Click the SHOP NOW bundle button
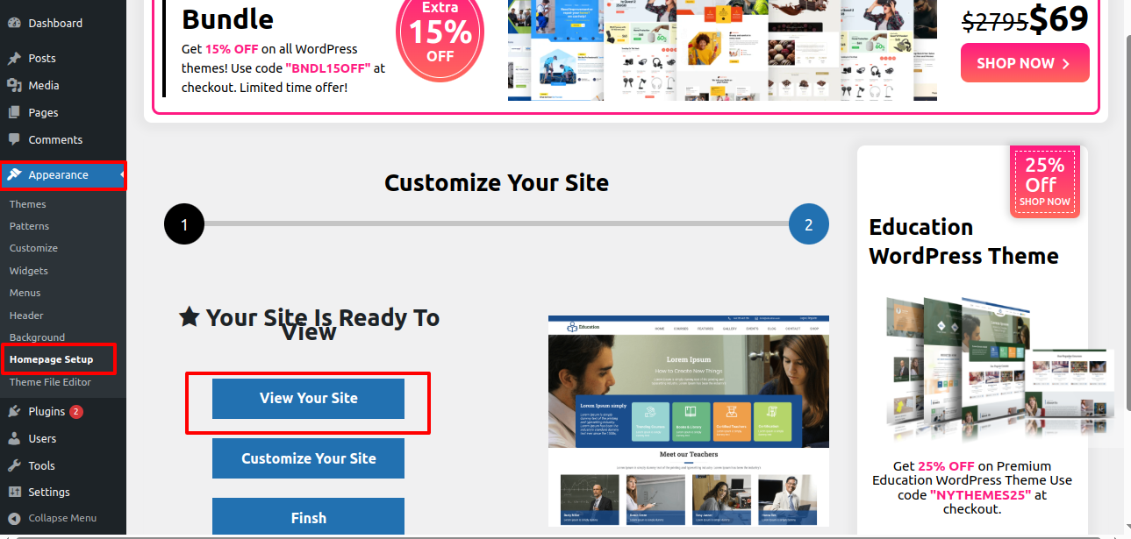Image resolution: width=1131 pixels, height=539 pixels. (x=1025, y=63)
